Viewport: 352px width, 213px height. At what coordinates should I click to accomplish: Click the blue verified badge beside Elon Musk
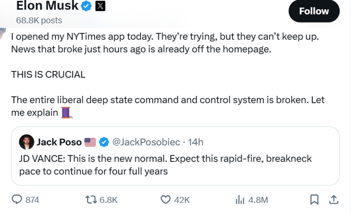pyautogui.click(x=86, y=7)
